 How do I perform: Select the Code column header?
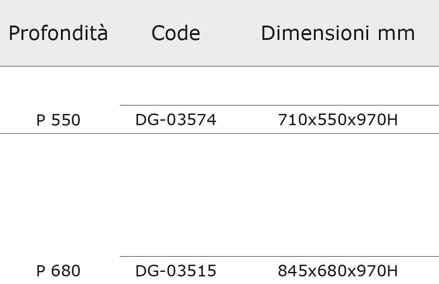176,33
